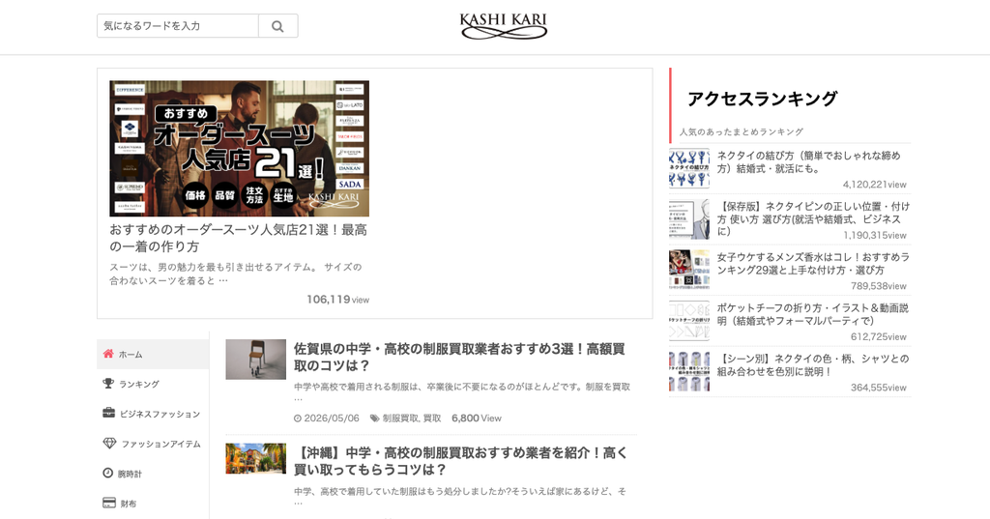This screenshot has width=990, height=519.
Task: Click the building thumbnail for 沖縄 article
Action: 255,458
